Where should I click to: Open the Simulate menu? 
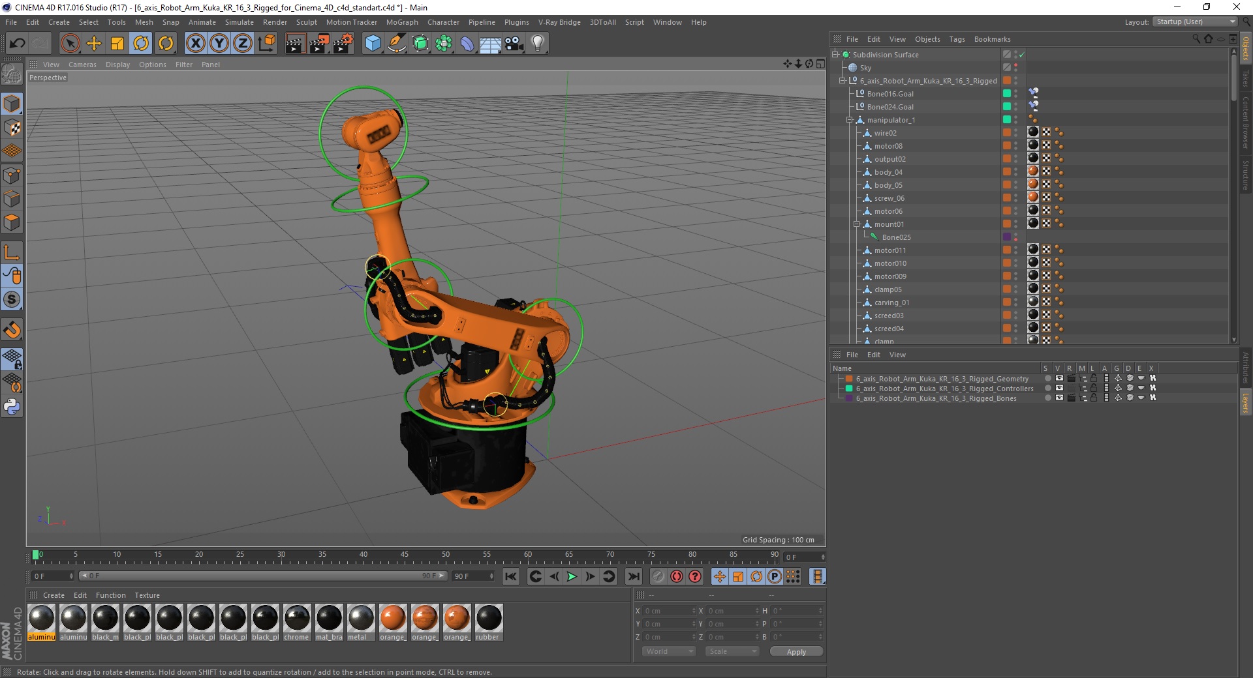tap(240, 22)
